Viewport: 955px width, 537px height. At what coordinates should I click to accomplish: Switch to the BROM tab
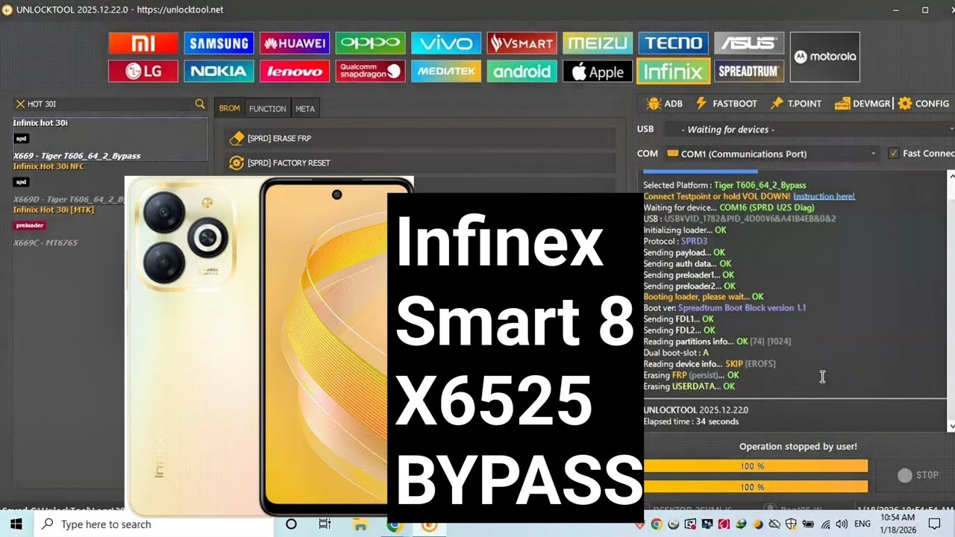pyautogui.click(x=229, y=109)
